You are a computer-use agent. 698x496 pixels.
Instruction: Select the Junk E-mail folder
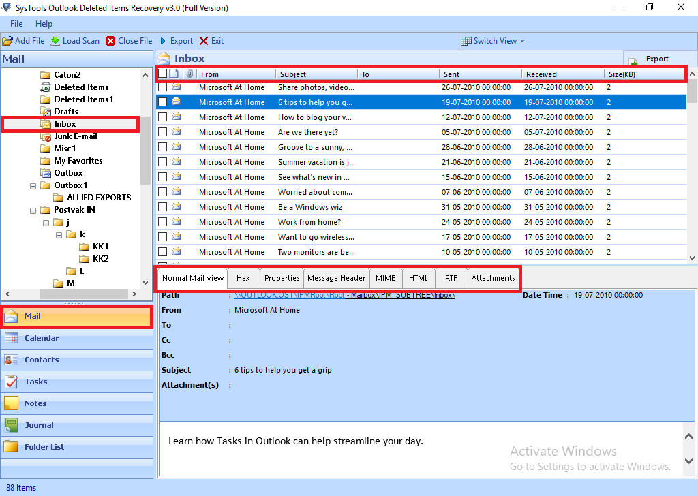75,136
